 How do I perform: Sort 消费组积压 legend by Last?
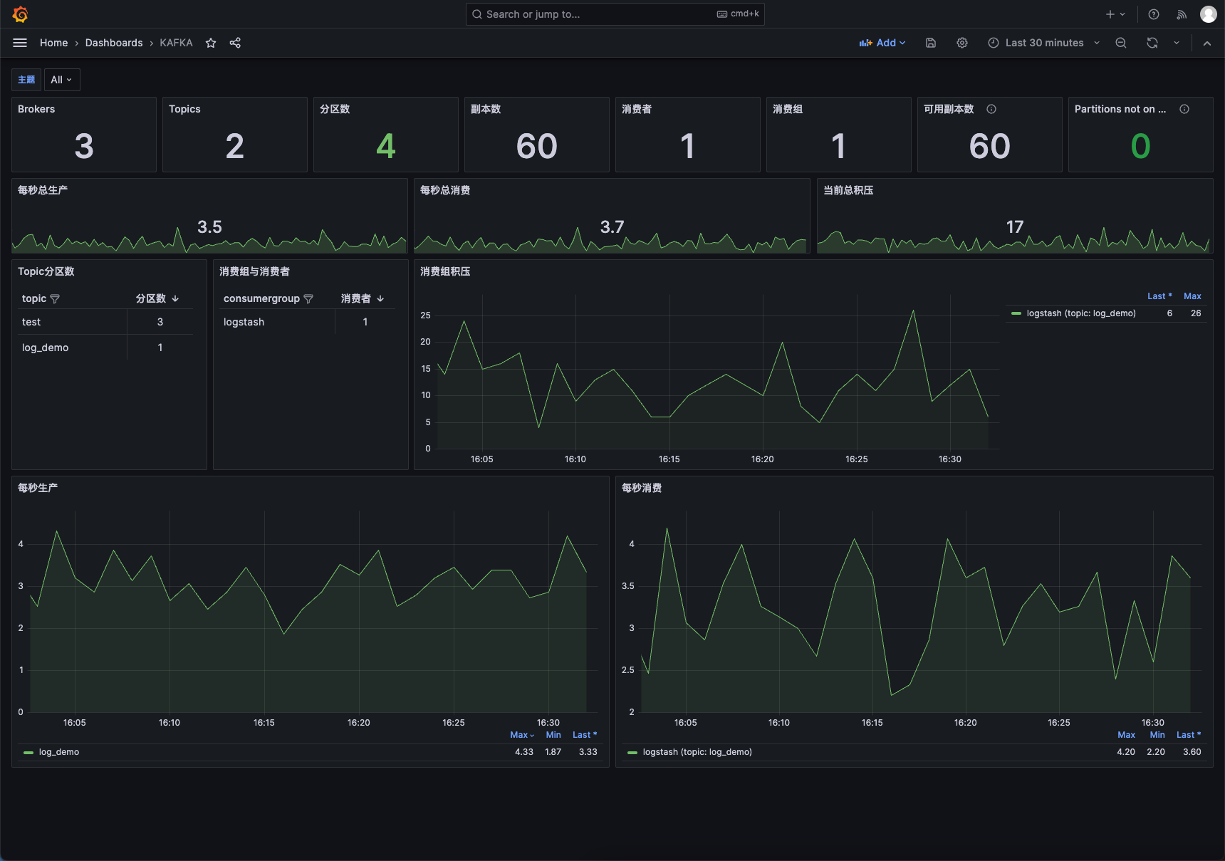click(x=1159, y=296)
